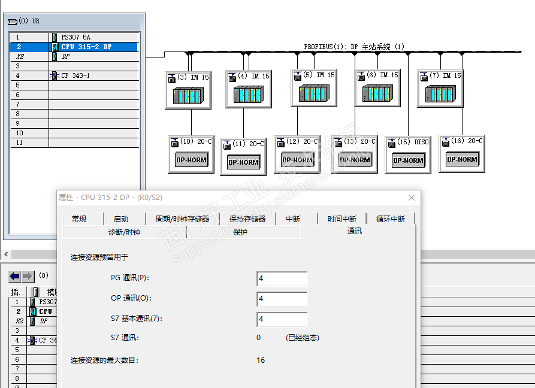
Task: Click PROFIBUS(1): DP 主站系统 (1) label
Action: (354, 47)
